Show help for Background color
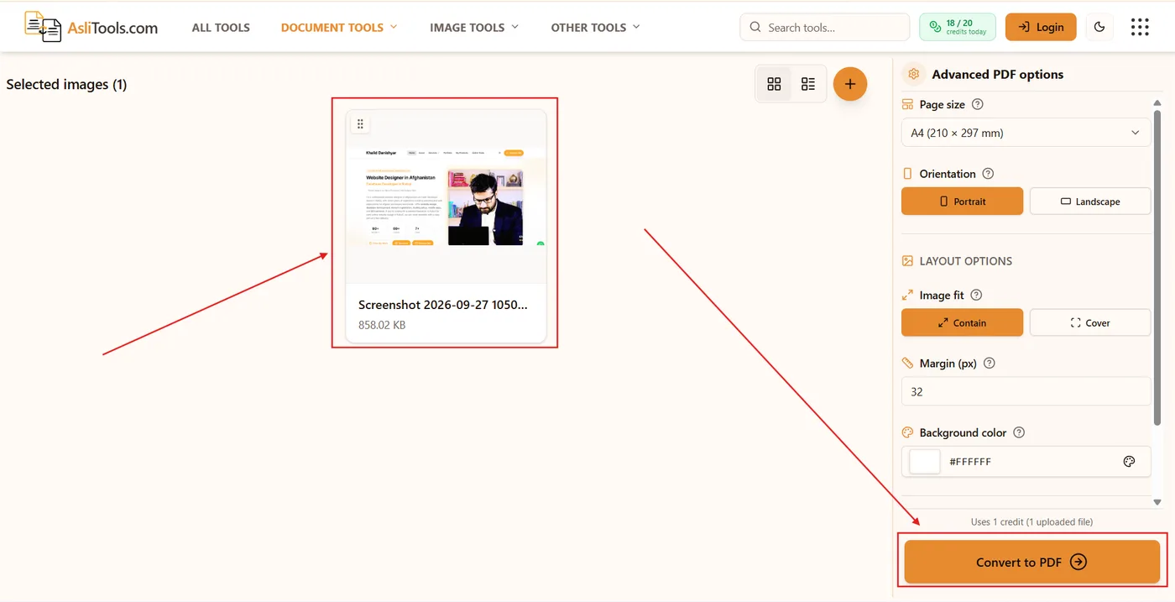The image size is (1175, 602). [1019, 433]
